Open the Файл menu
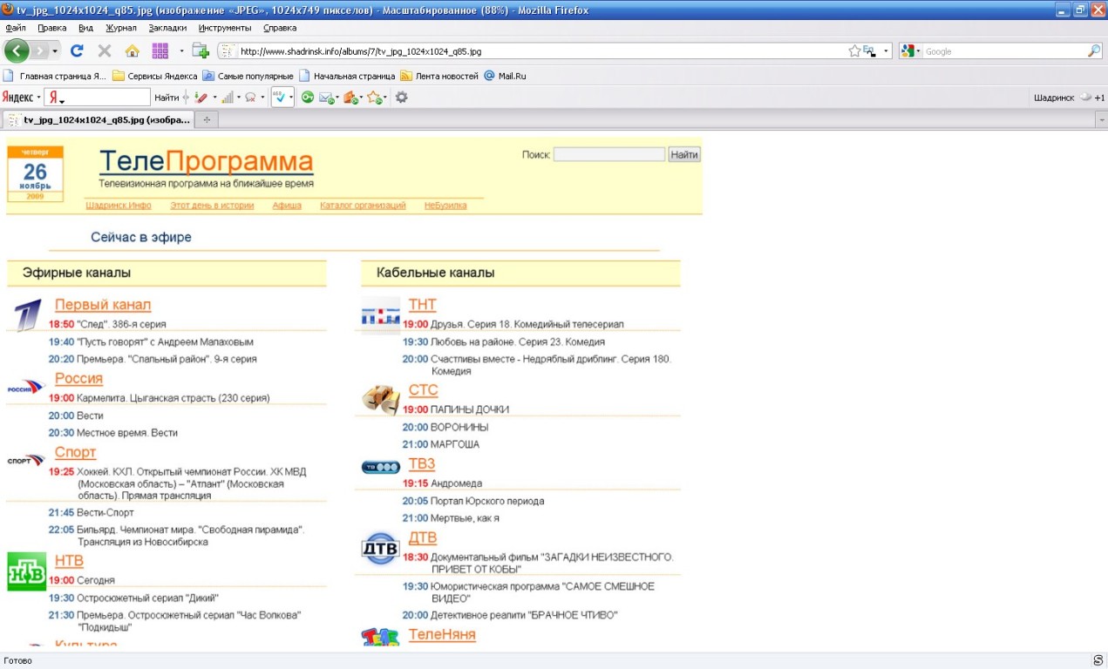Screen dimensions: 1108x669 tap(16, 28)
